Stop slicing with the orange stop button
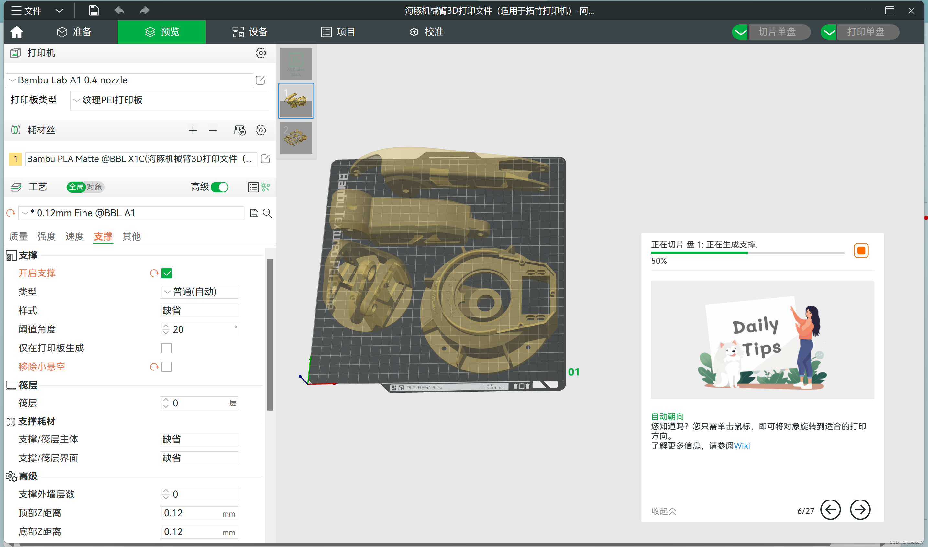This screenshot has width=928, height=547. (x=861, y=251)
